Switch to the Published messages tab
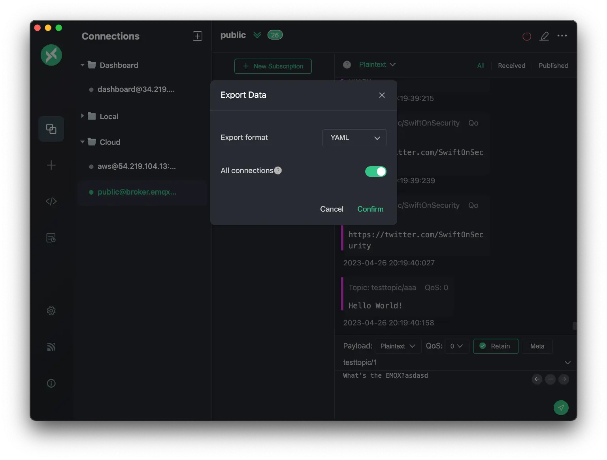607x460 pixels. tap(553, 65)
